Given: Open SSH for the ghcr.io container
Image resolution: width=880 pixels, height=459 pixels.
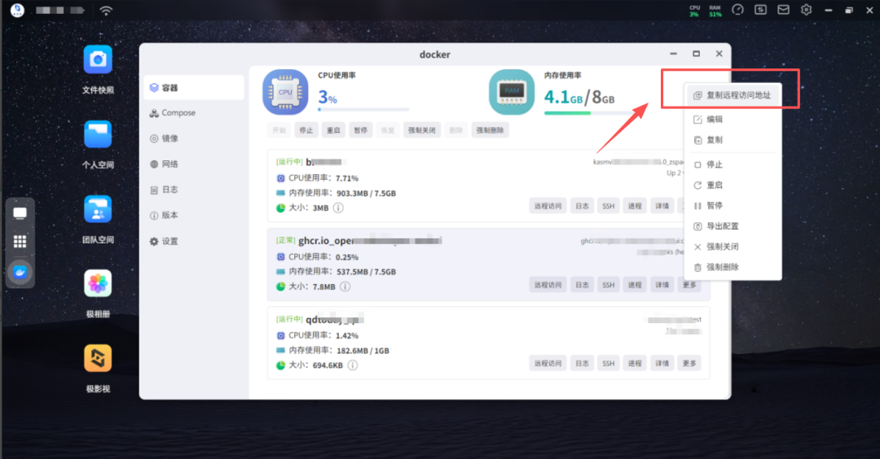Looking at the screenshot, I should coord(609,285).
